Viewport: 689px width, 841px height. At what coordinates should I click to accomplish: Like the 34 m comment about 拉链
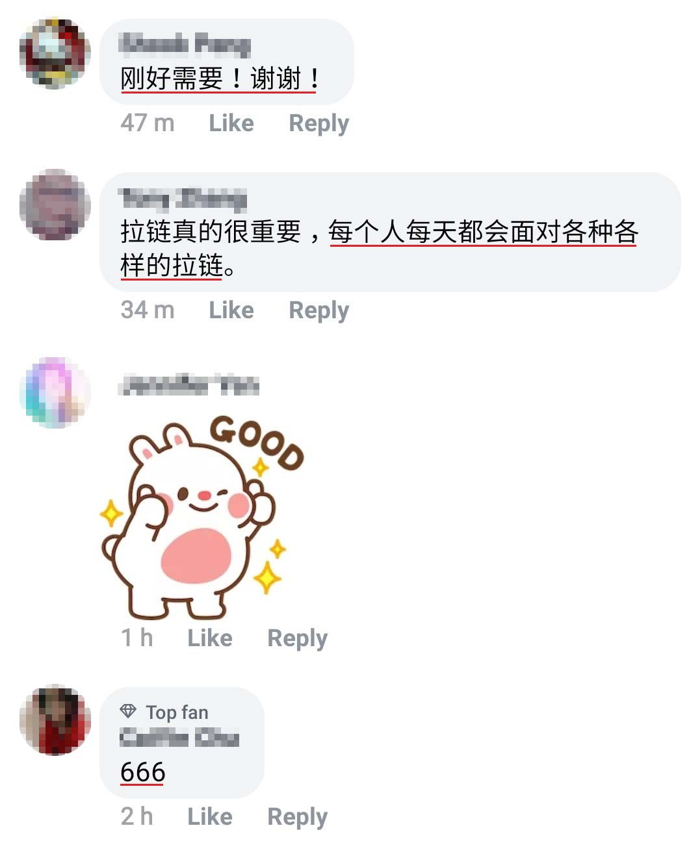pos(231,310)
